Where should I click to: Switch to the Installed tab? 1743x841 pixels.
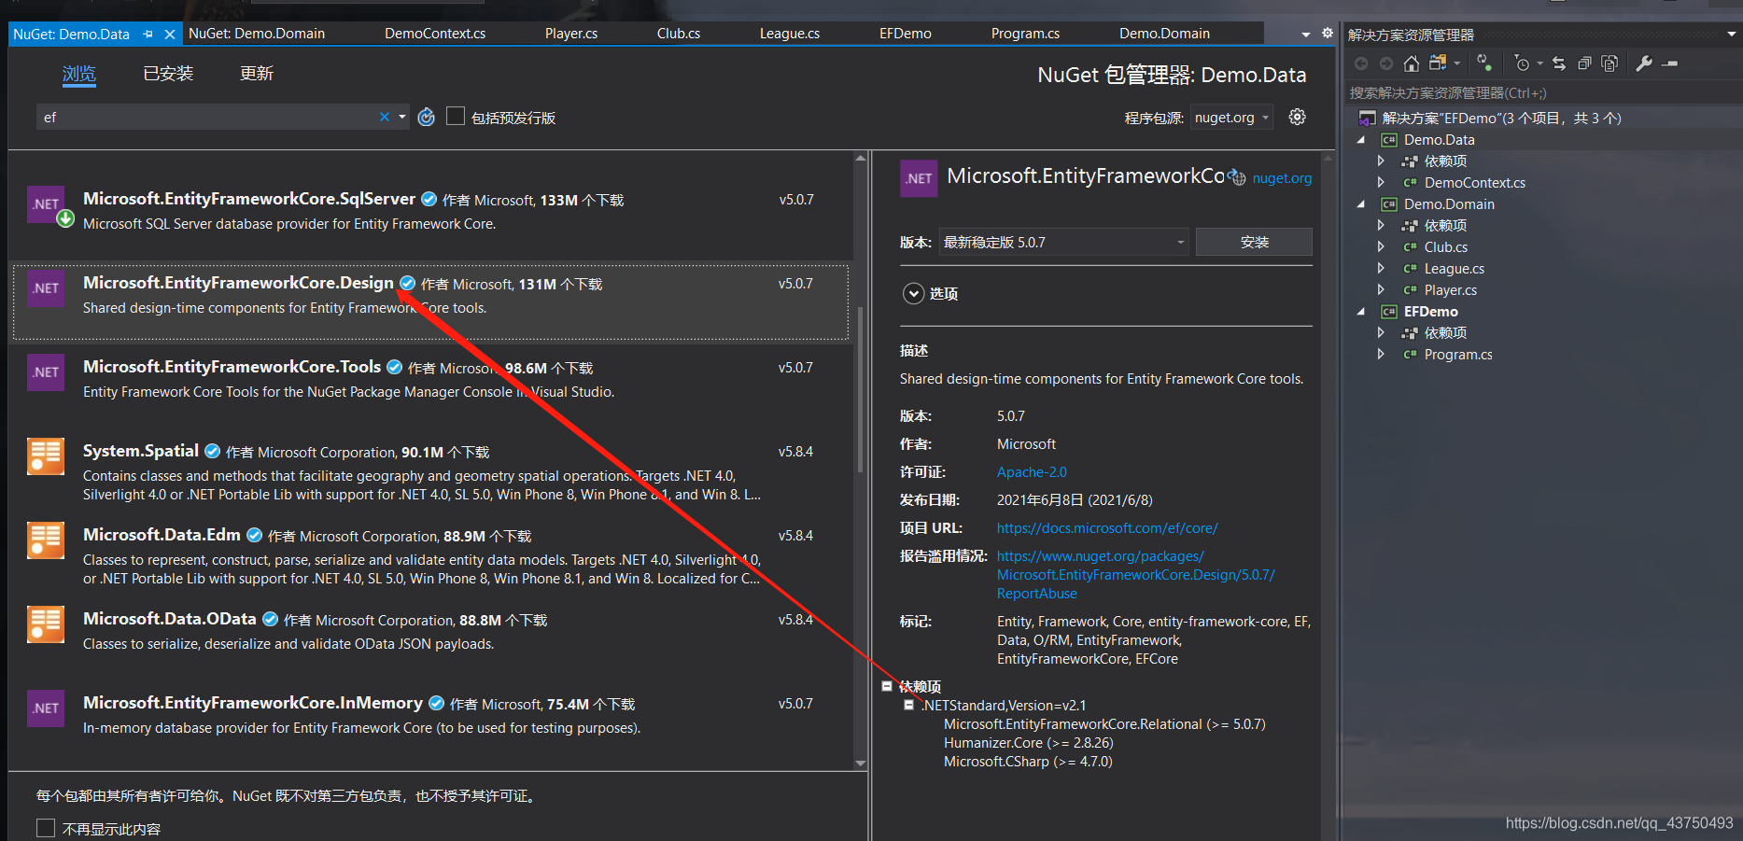pyautogui.click(x=168, y=74)
